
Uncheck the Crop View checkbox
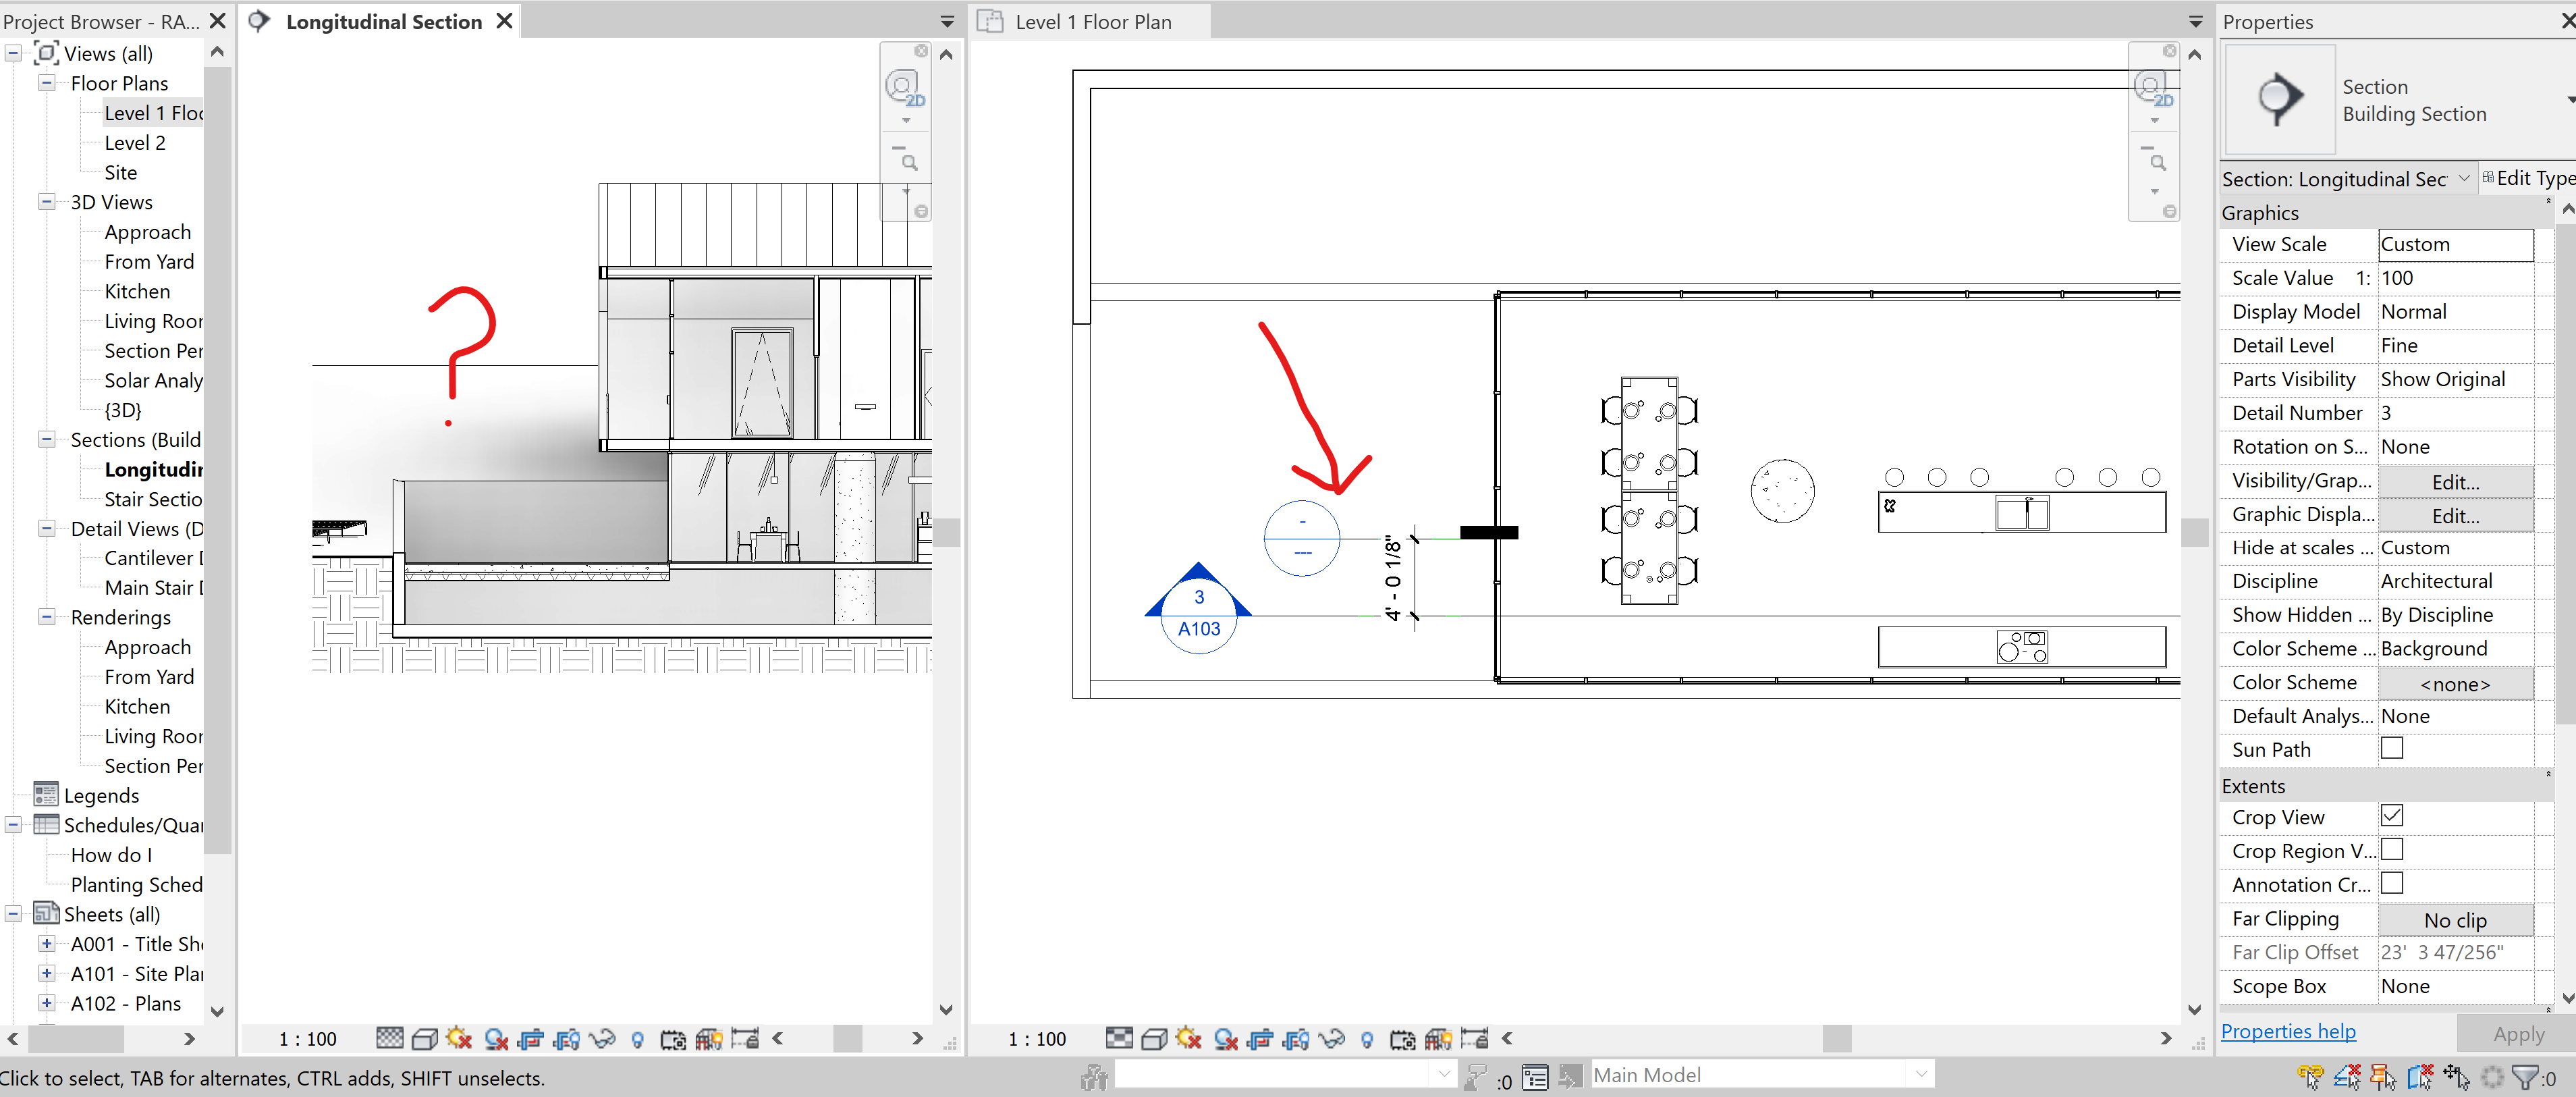[2391, 816]
